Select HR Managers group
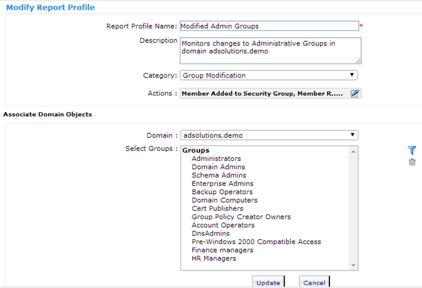 click(x=214, y=258)
